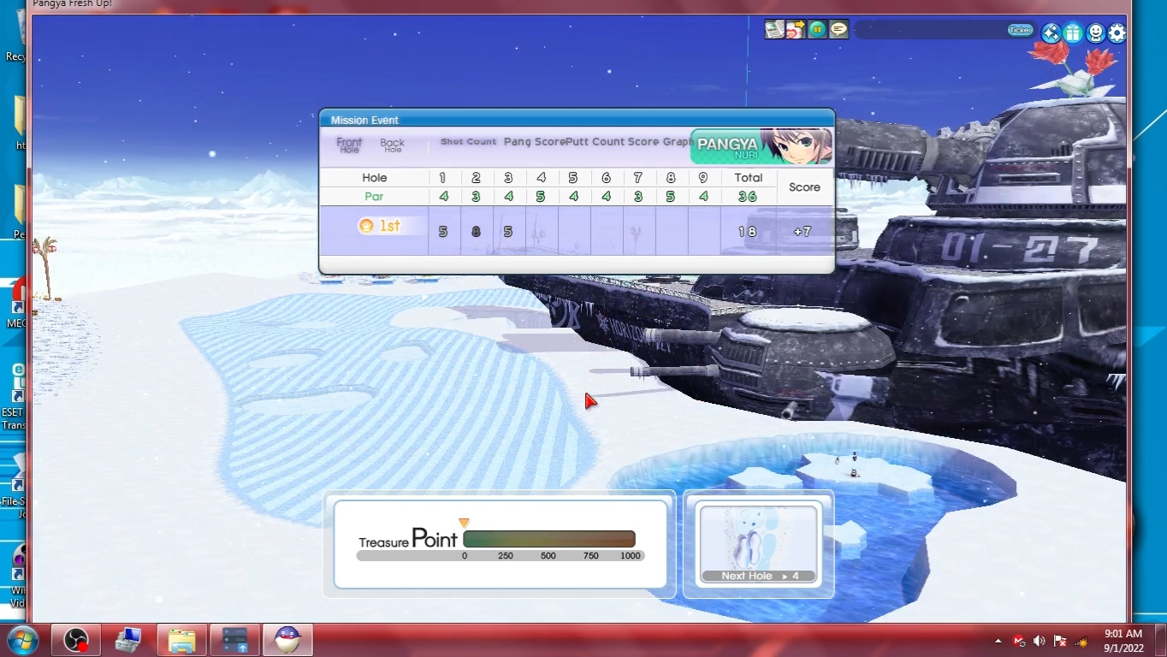Click the Ticker button
Viewport: 1167px width, 657px height.
pyautogui.click(x=1021, y=30)
